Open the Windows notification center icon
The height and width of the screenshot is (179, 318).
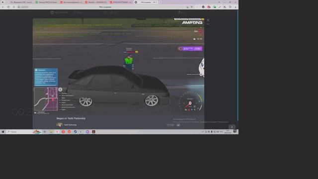click(x=235, y=131)
